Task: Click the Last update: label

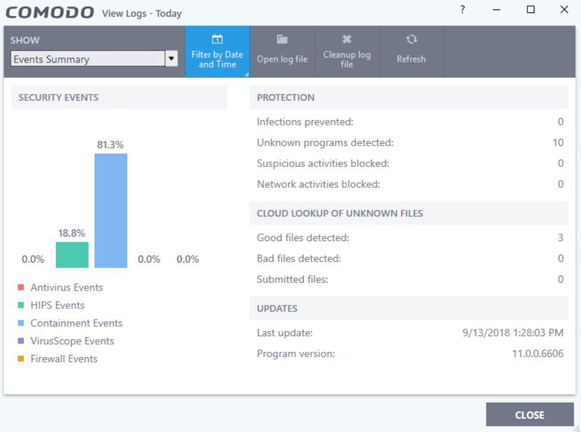Action: 285,333
